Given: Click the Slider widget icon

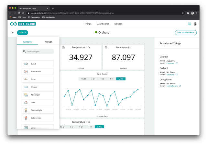Looking at the screenshot, I should point(26,79).
